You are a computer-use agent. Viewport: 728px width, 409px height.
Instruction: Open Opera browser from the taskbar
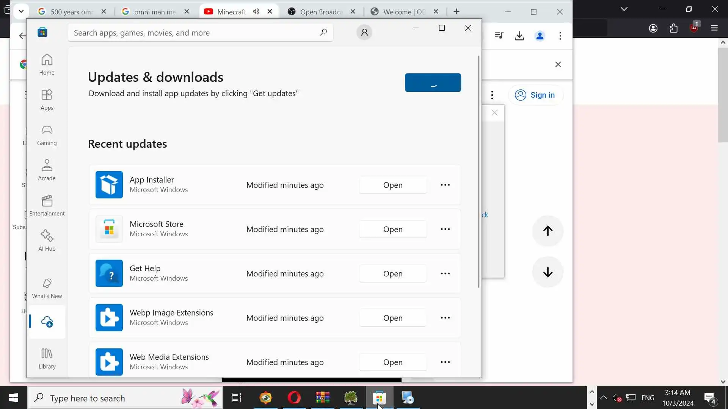(x=294, y=398)
